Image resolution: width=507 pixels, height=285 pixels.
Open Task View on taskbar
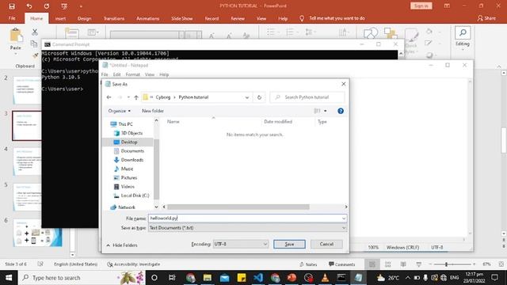coord(172,278)
